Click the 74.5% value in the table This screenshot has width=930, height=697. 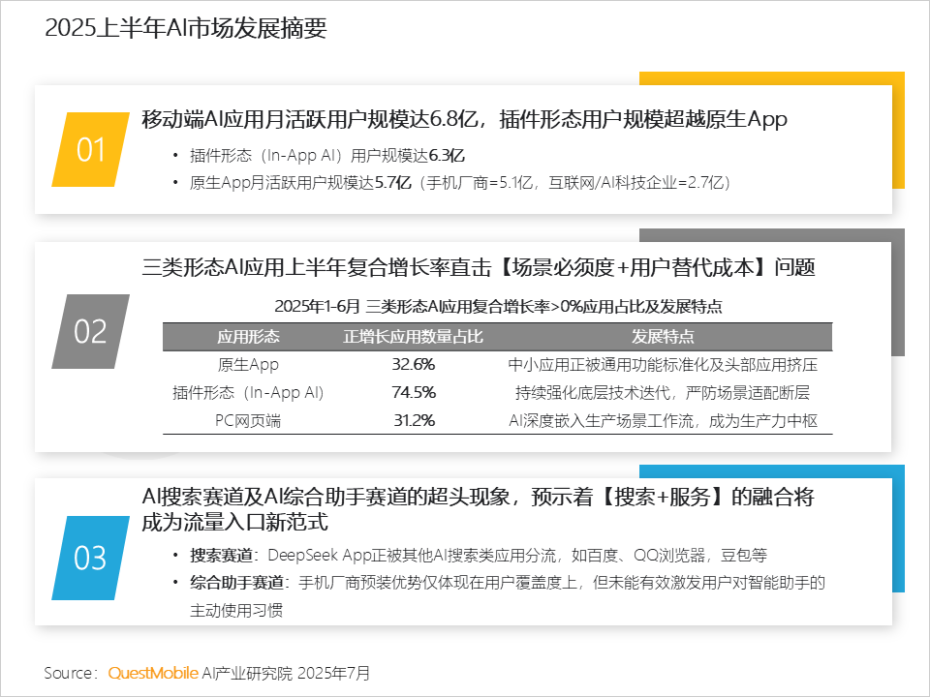click(x=414, y=393)
